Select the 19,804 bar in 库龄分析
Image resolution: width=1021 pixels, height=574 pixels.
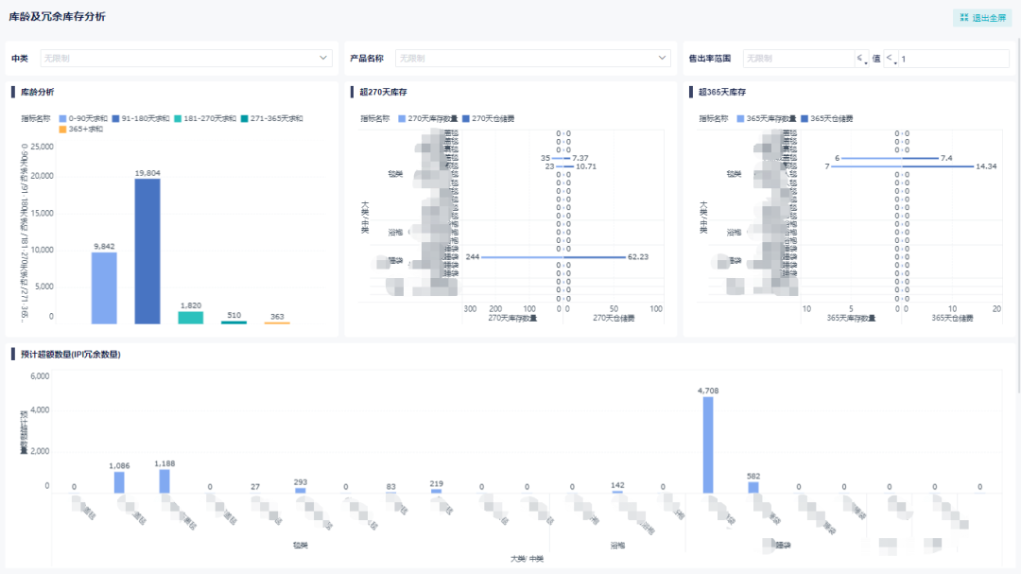tap(147, 252)
